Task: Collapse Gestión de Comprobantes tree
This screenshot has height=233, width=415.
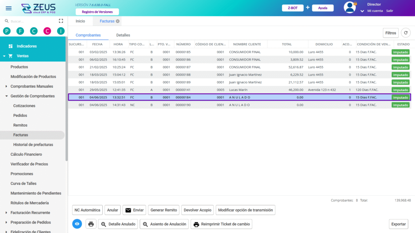Action: tap(6, 96)
